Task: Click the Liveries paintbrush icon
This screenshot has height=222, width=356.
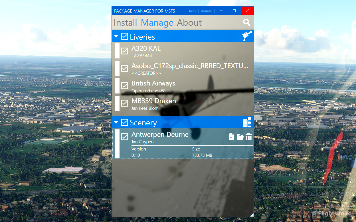Action: tap(247, 36)
